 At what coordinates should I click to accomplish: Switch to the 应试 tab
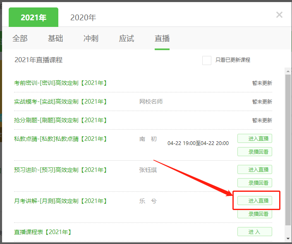tap(127, 39)
